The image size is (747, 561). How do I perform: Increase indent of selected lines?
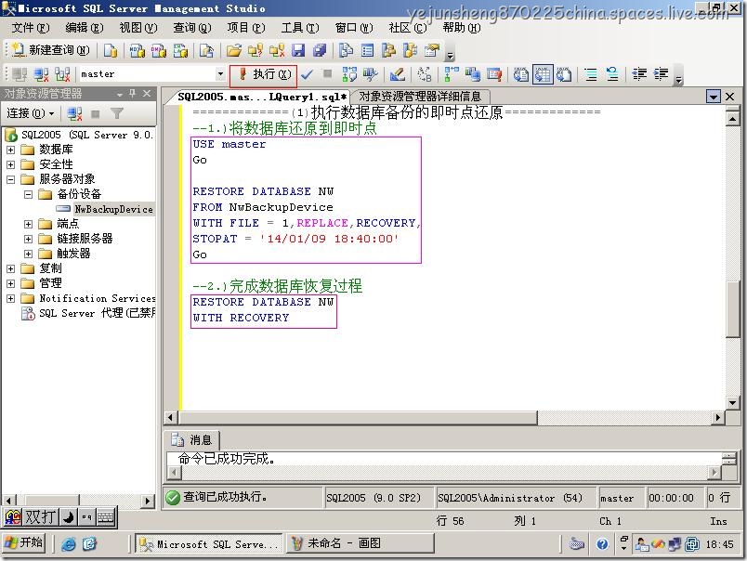pos(661,74)
